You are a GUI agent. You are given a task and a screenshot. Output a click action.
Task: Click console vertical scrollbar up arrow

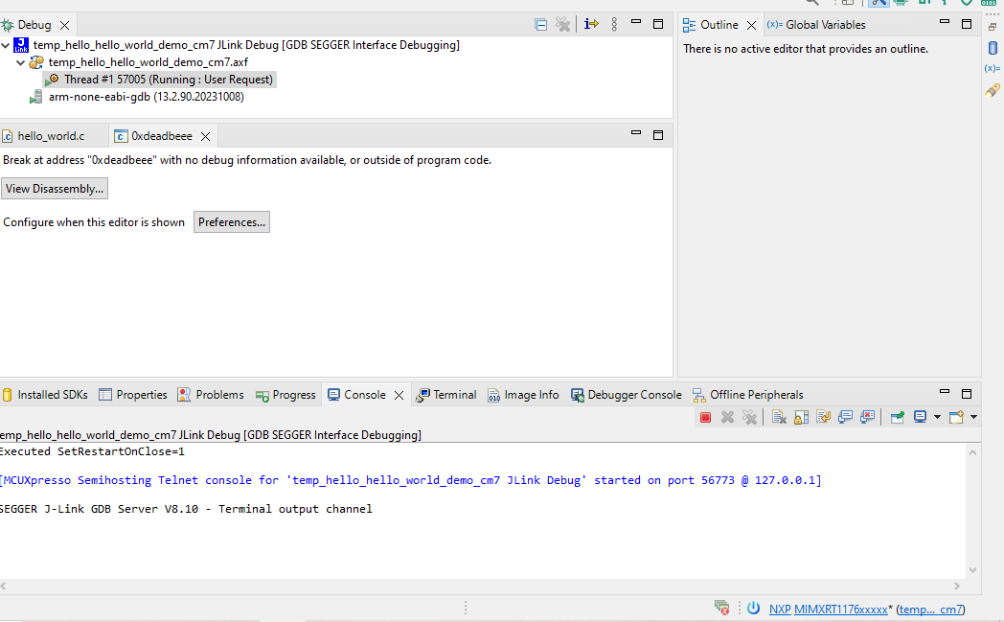pos(972,452)
